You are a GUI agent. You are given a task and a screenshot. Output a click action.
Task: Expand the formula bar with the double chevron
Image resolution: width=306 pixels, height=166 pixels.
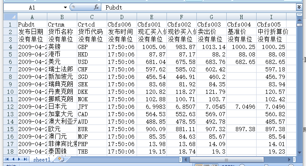[299, 7]
